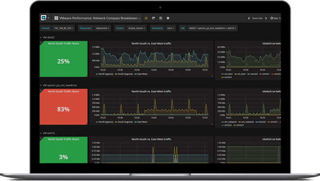Open dashboard settings gear
The image size is (320, 181).
[x=168, y=18]
